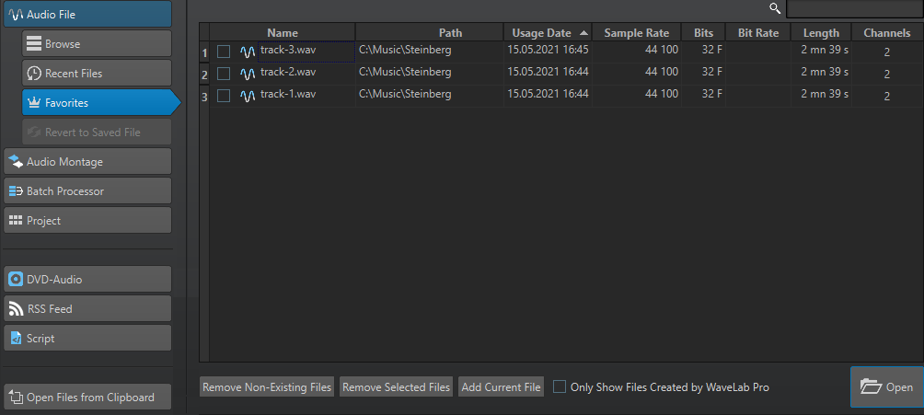Click Open Files from Clipboard
The width and height of the screenshot is (924, 415).
[87, 398]
